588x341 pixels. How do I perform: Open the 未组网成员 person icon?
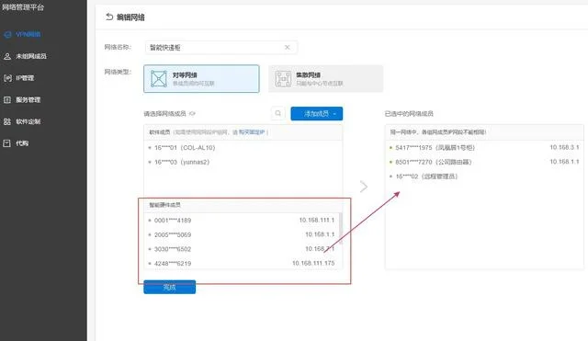click(x=7, y=56)
